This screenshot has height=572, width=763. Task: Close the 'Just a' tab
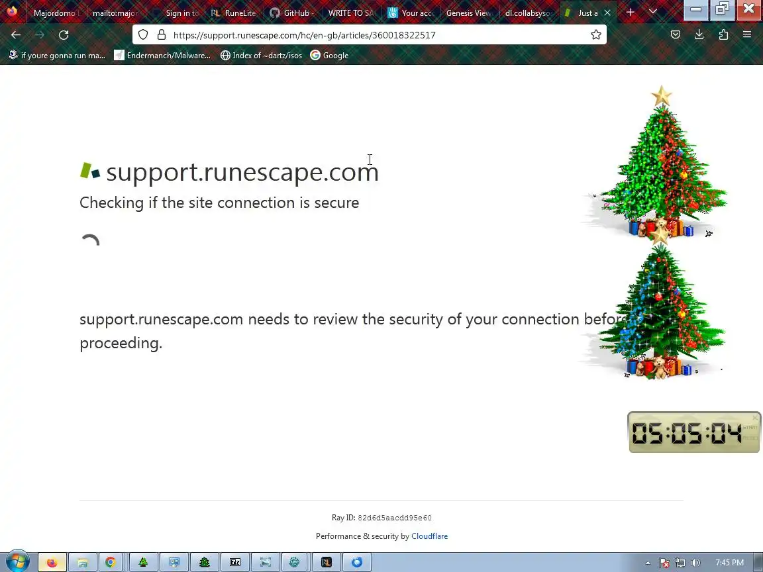[607, 13]
